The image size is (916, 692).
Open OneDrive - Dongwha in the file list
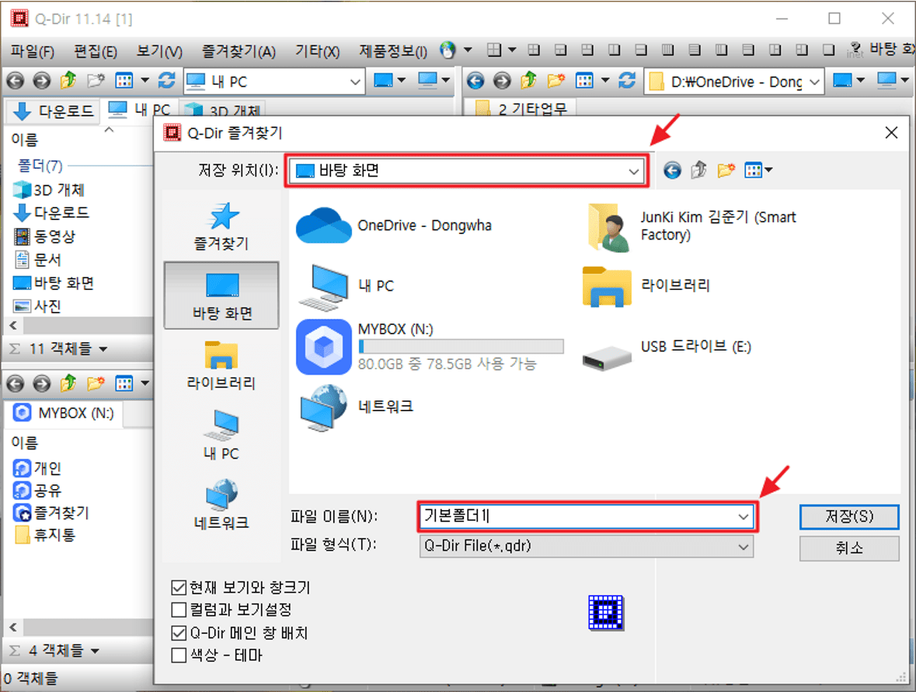[x=395, y=225]
